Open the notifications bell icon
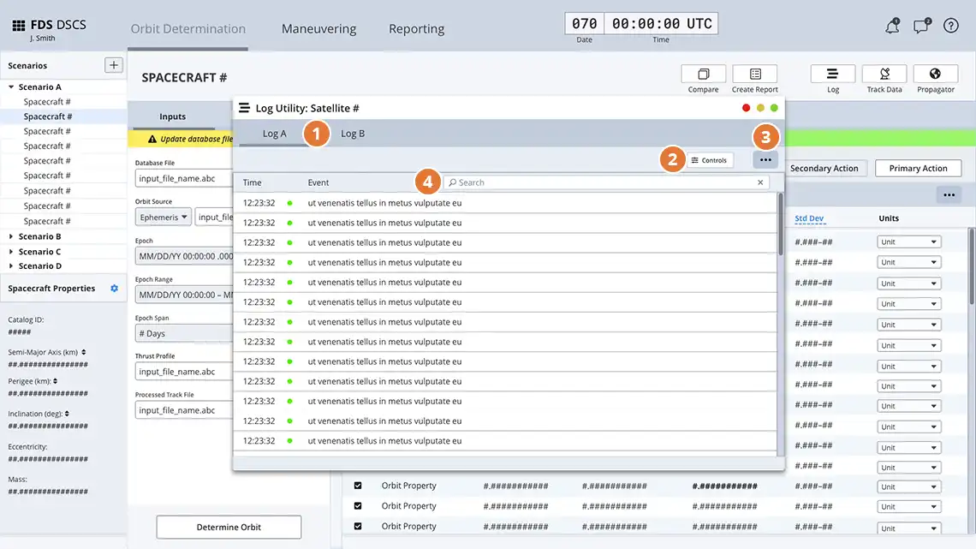The width and height of the screenshot is (976, 549). point(892,26)
